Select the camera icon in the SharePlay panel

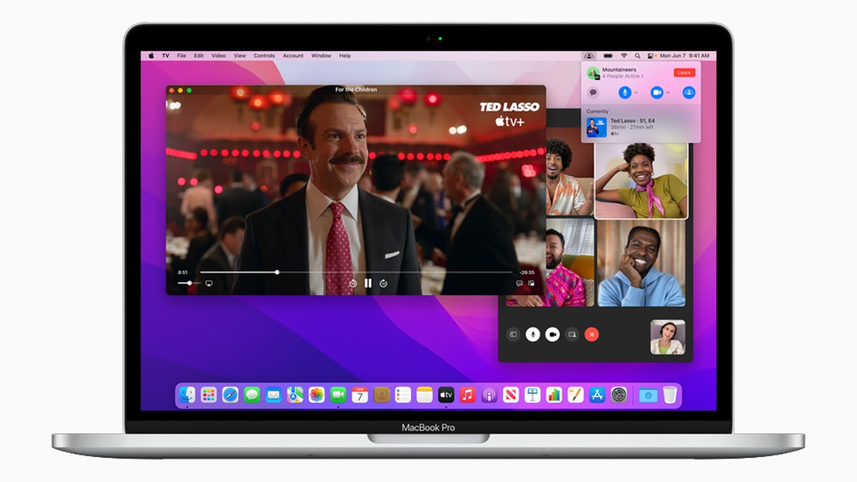click(x=657, y=92)
